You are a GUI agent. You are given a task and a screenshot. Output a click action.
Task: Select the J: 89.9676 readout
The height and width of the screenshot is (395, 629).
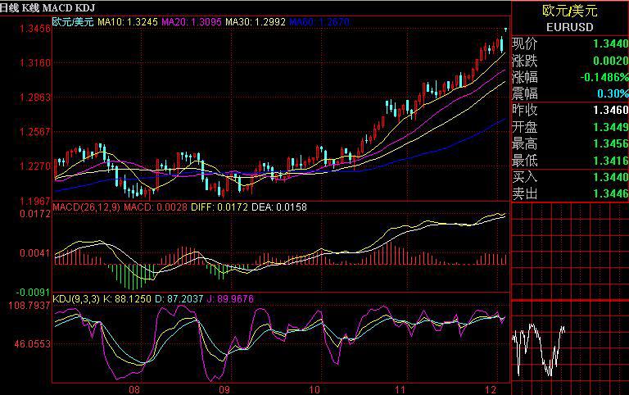click(x=230, y=299)
